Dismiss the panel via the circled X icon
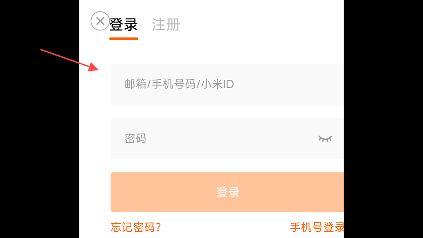Viewport: 423px width, 238px height. coord(100,21)
